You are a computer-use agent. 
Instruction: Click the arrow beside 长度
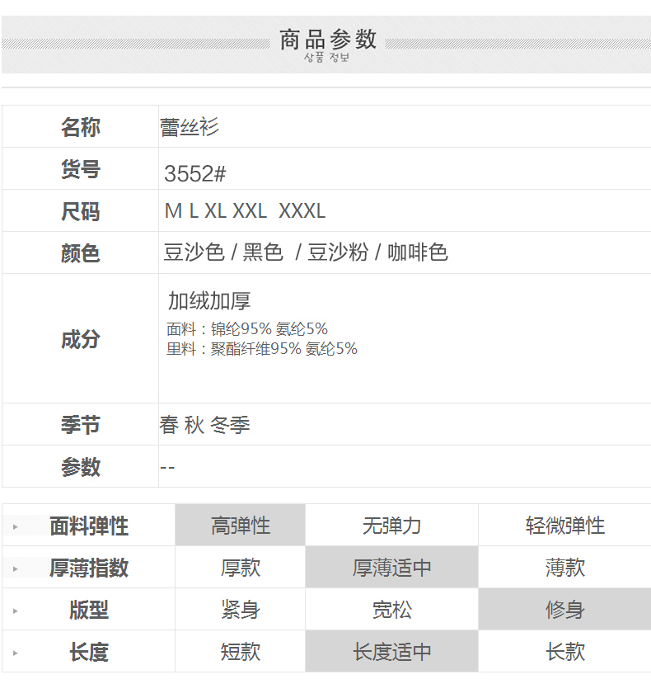[x=15, y=653]
